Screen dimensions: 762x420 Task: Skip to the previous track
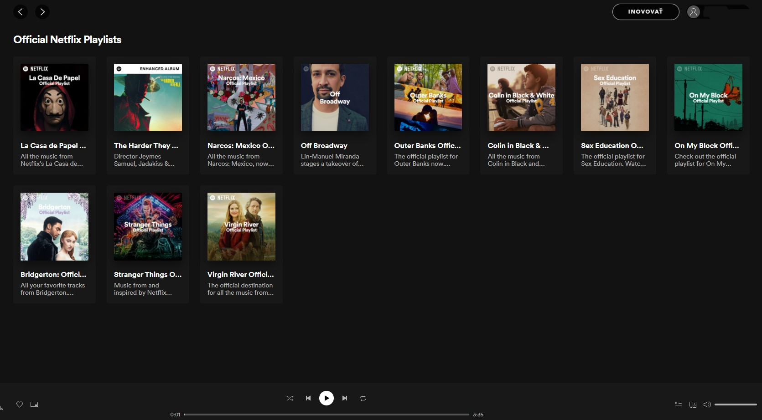(x=308, y=398)
